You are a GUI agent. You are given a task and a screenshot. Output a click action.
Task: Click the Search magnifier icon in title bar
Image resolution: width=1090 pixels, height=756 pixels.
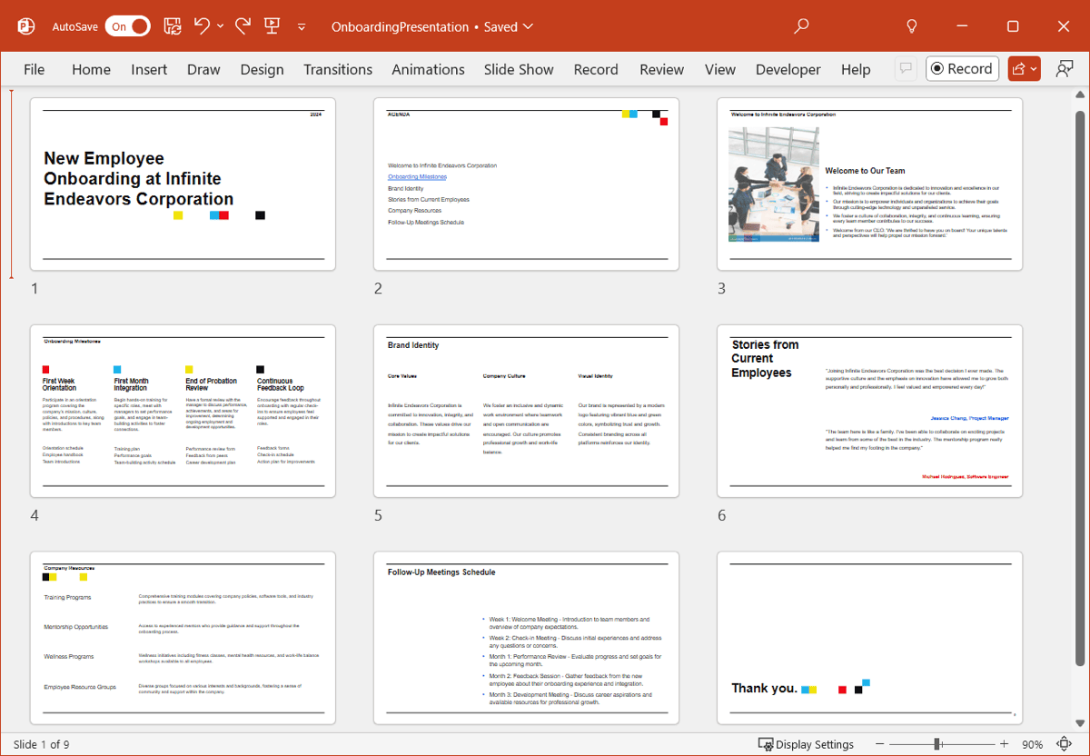coord(801,26)
